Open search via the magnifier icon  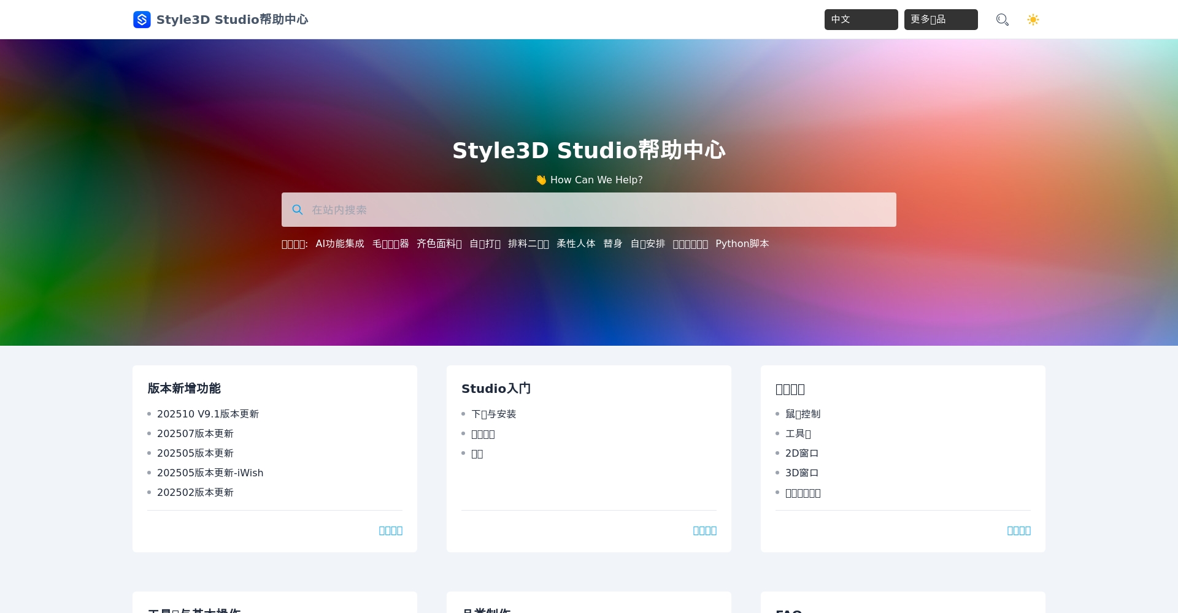click(x=1002, y=20)
